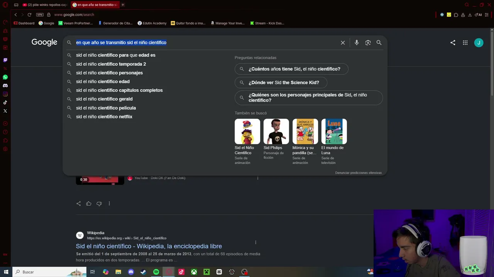Viewport: 494px width, 277px height.
Task: Select '¿Cuántos años tiene Sid, el niño científico?'
Action: pyautogui.click(x=291, y=69)
